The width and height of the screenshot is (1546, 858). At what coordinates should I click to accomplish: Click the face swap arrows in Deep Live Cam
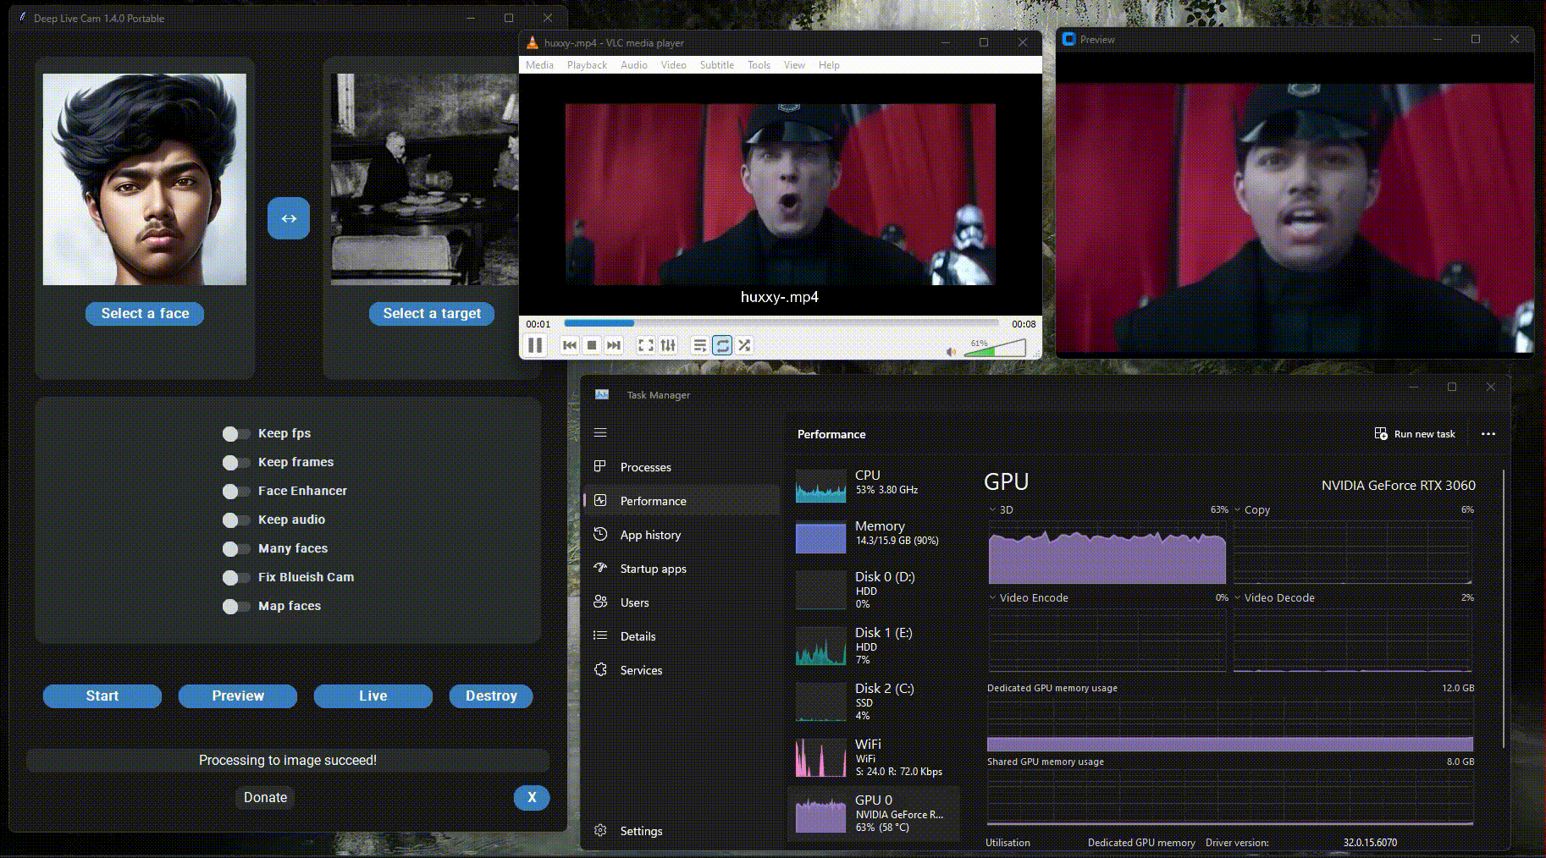[289, 218]
